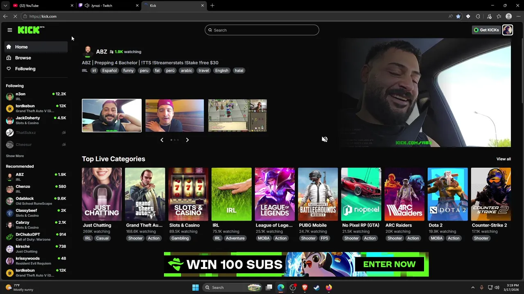Open the user profile avatar menu
The image size is (524, 294).
tap(508, 30)
